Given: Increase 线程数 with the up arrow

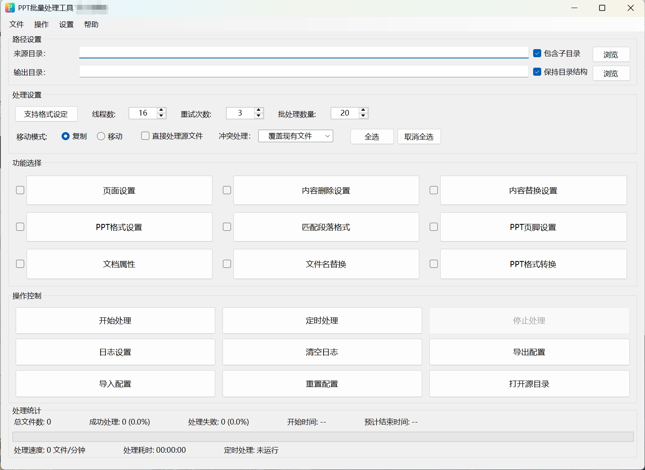Looking at the screenshot, I should [x=161, y=110].
